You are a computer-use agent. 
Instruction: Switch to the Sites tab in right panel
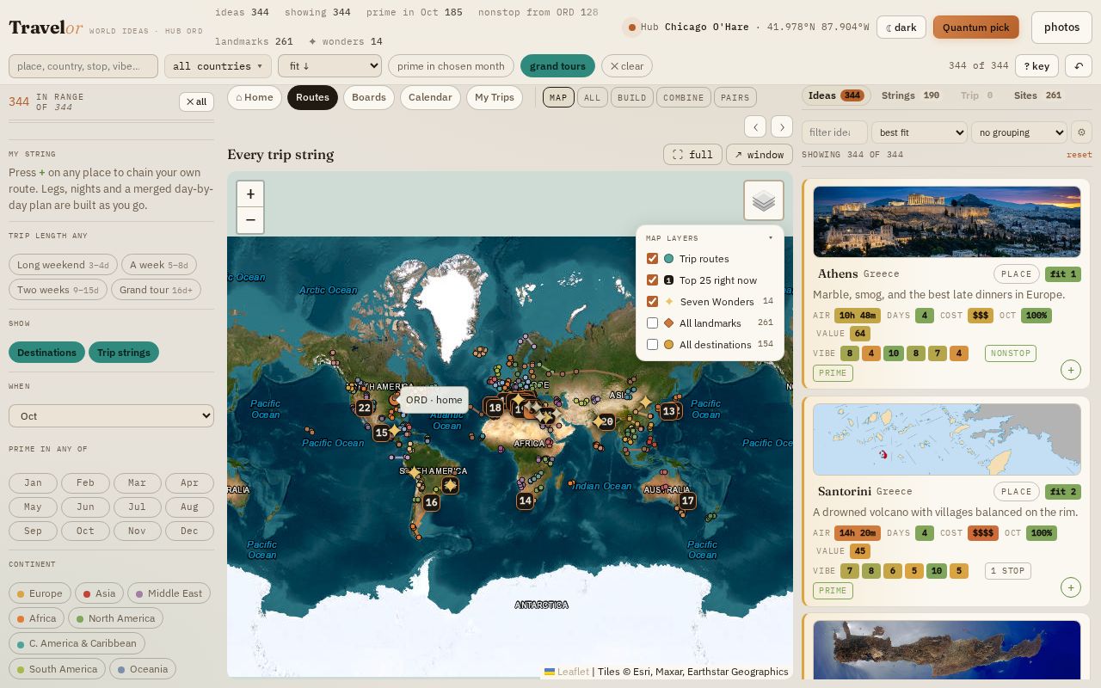click(1037, 95)
